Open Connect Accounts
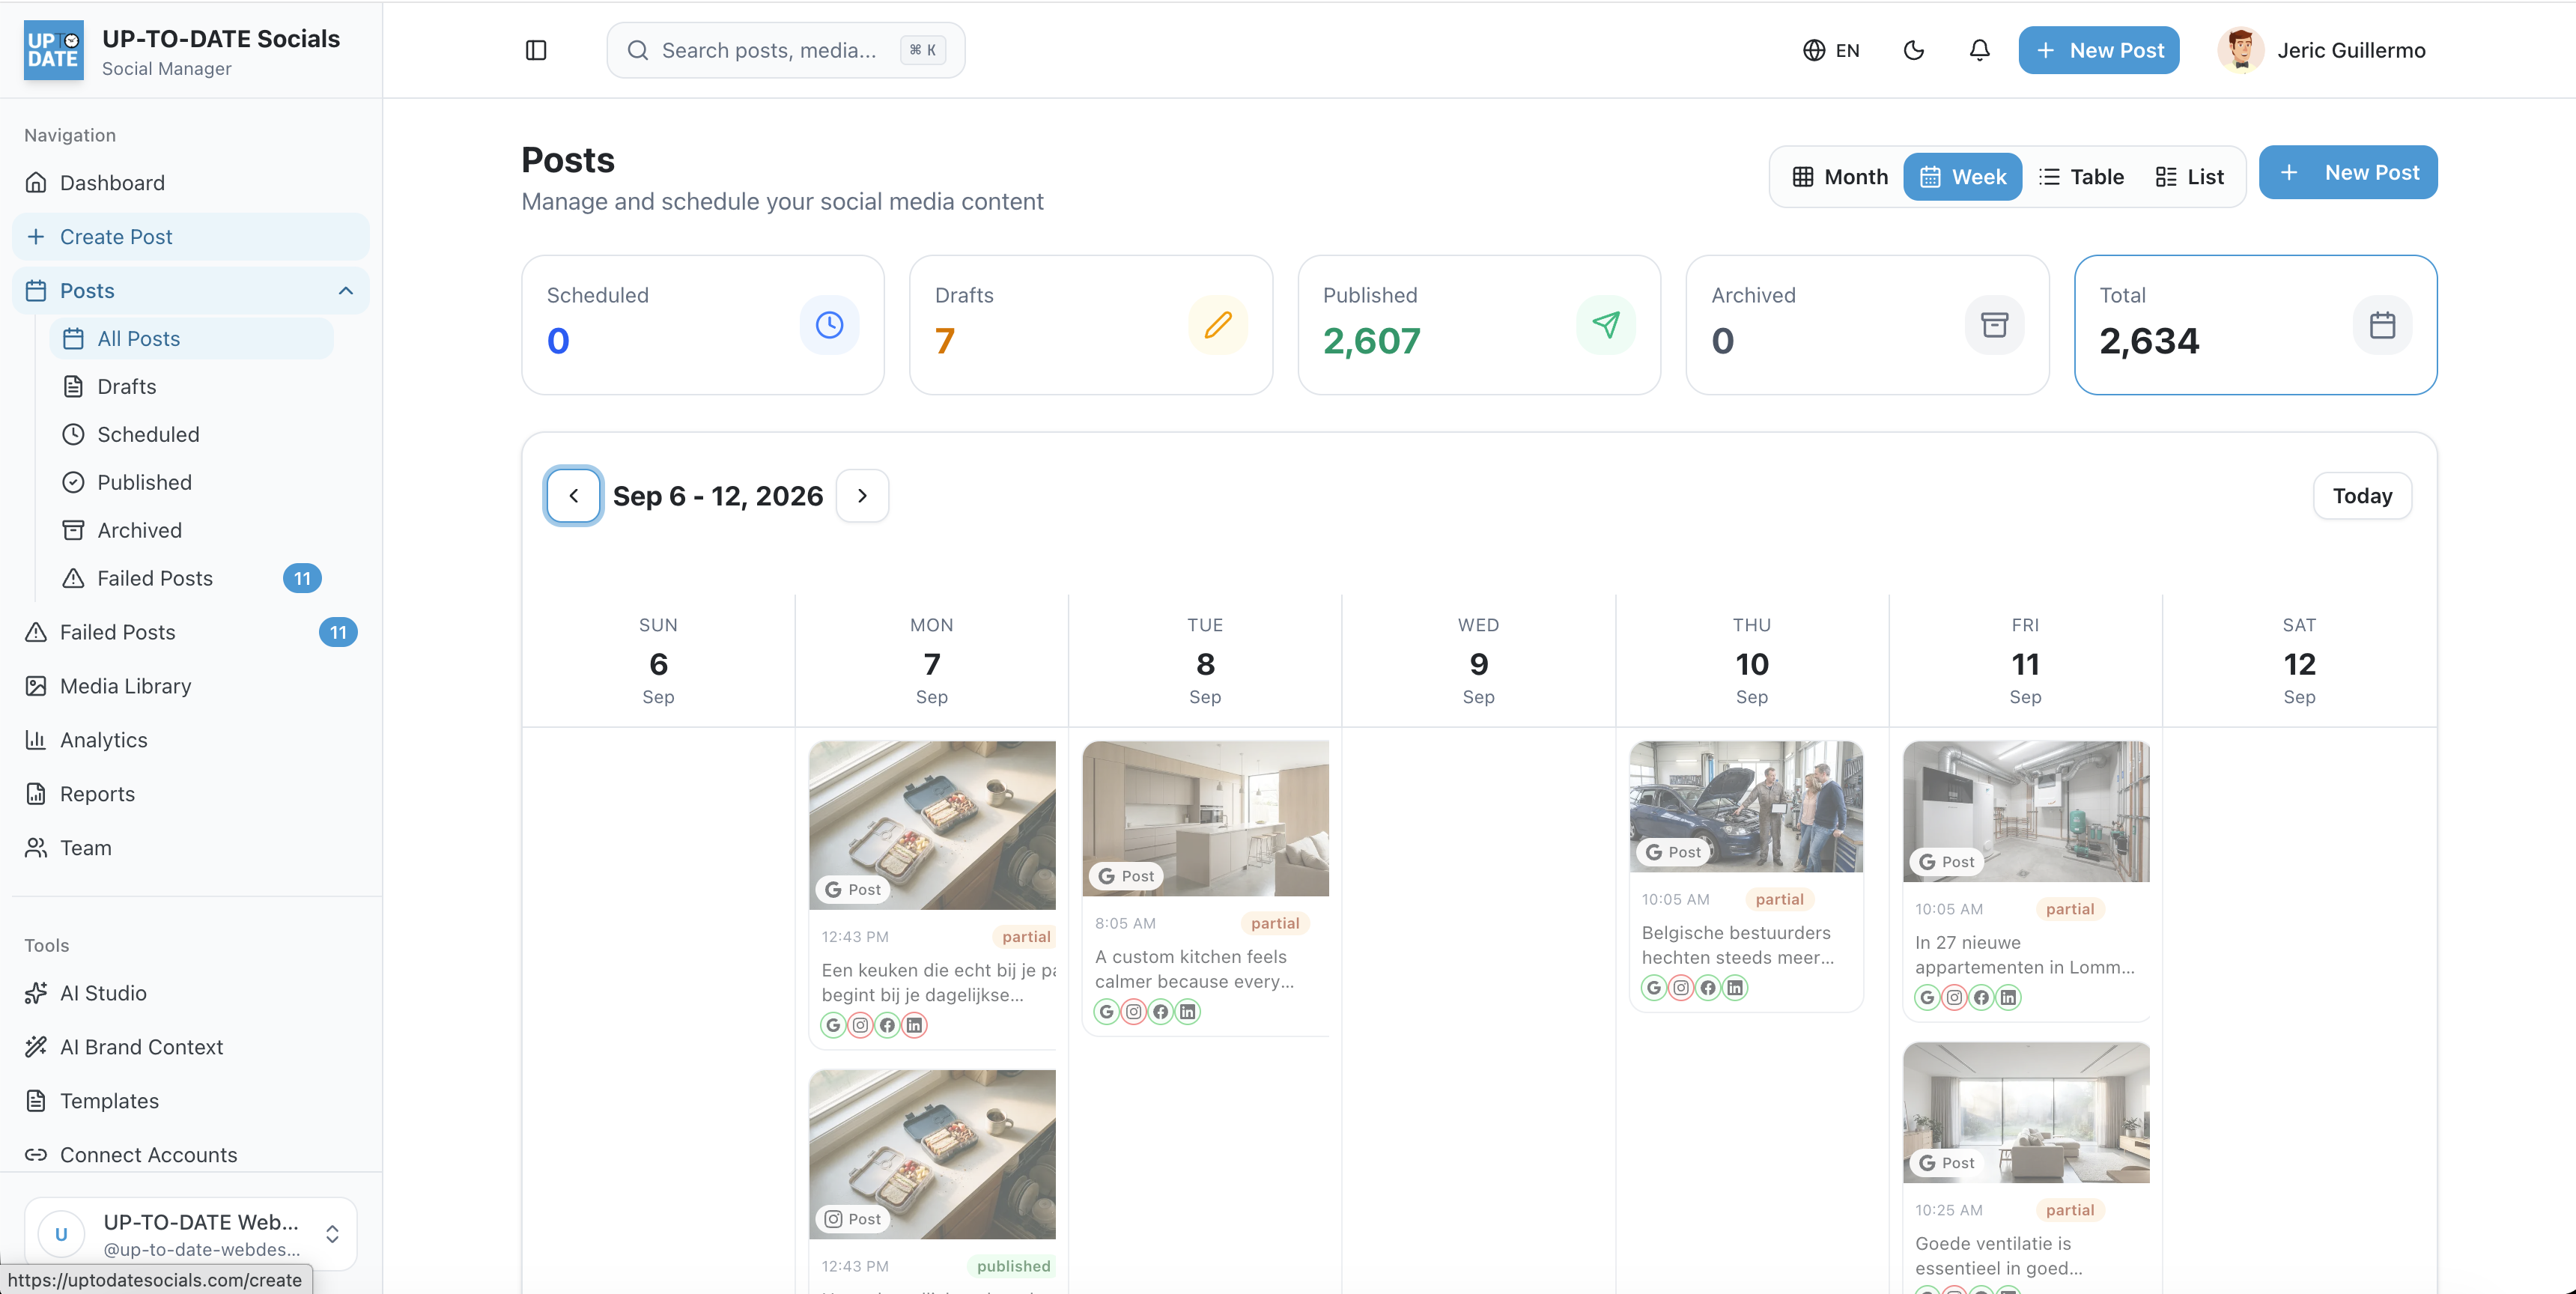This screenshot has width=2576, height=1294. pyautogui.click(x=190, y=1155)
